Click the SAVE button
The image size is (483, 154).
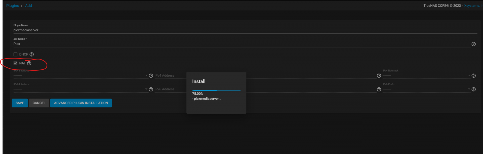point(20,103)
